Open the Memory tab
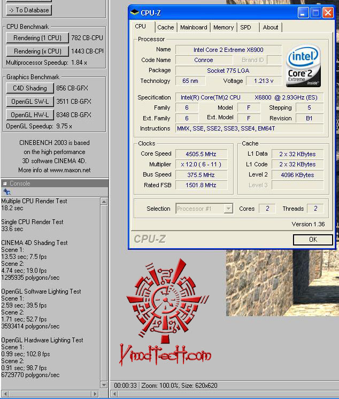Viewport: 339px width, 399px height. (224, 27)
